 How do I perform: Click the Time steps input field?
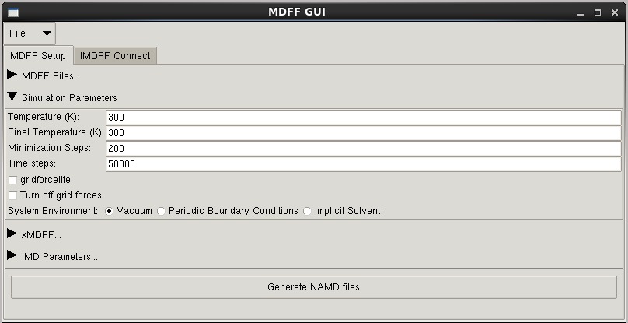363,164
